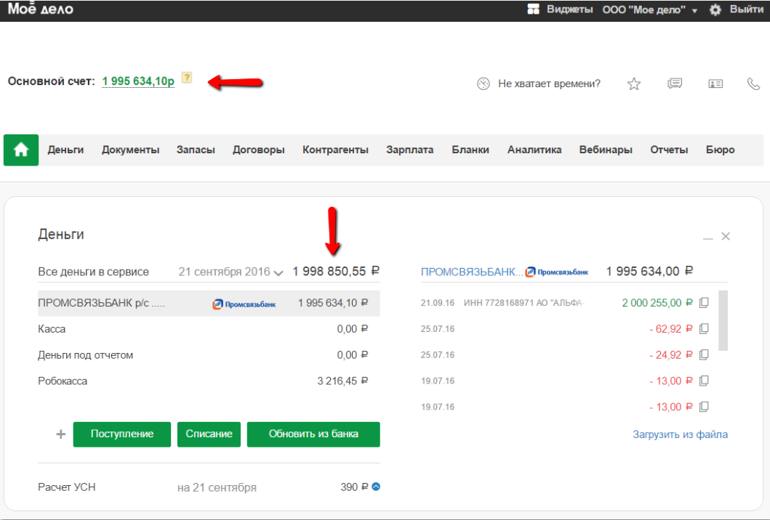
Task: Select the ПРОМСВЯЗЬБАНК р/с account row
Action: (209, 303)
